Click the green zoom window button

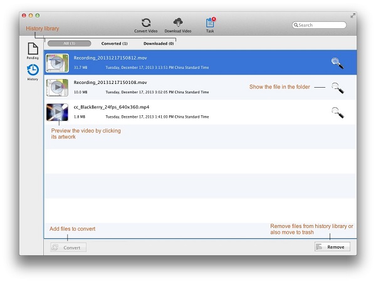(38, 15)
